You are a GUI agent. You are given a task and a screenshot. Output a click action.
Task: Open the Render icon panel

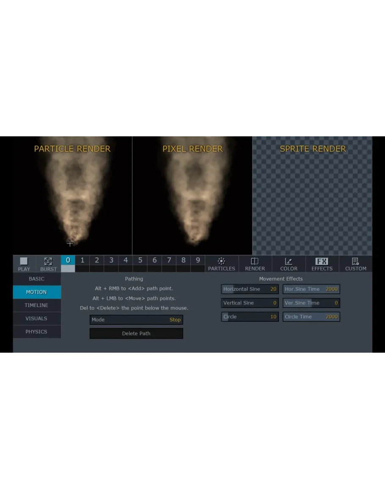[x=255, y=264]
